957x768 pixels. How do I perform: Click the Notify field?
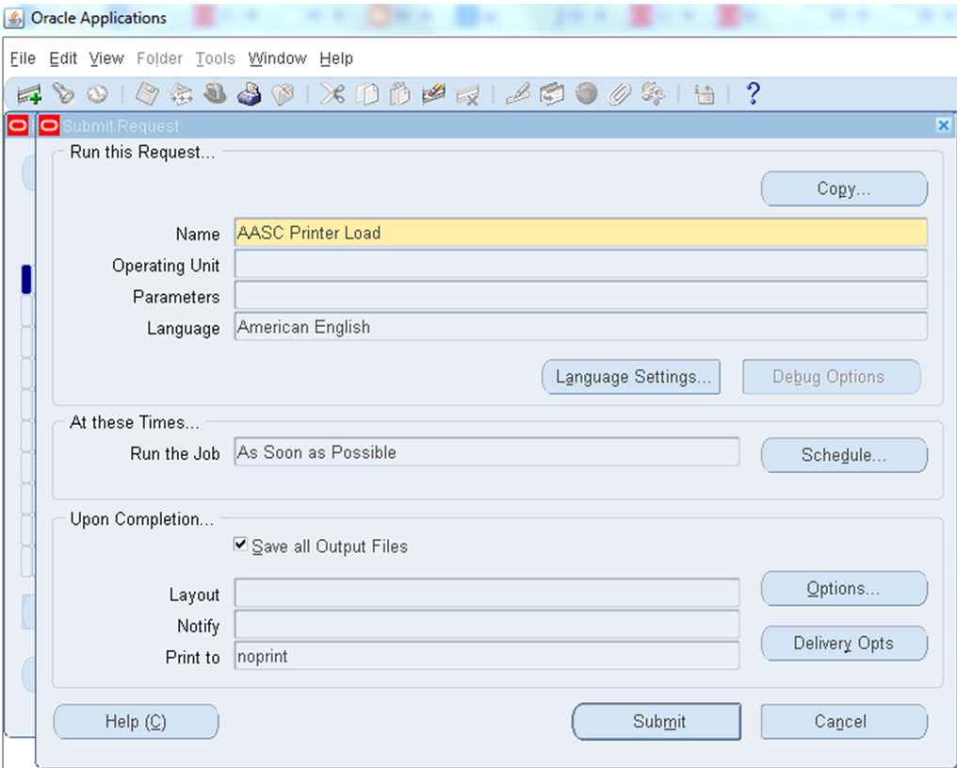(487, 624)
